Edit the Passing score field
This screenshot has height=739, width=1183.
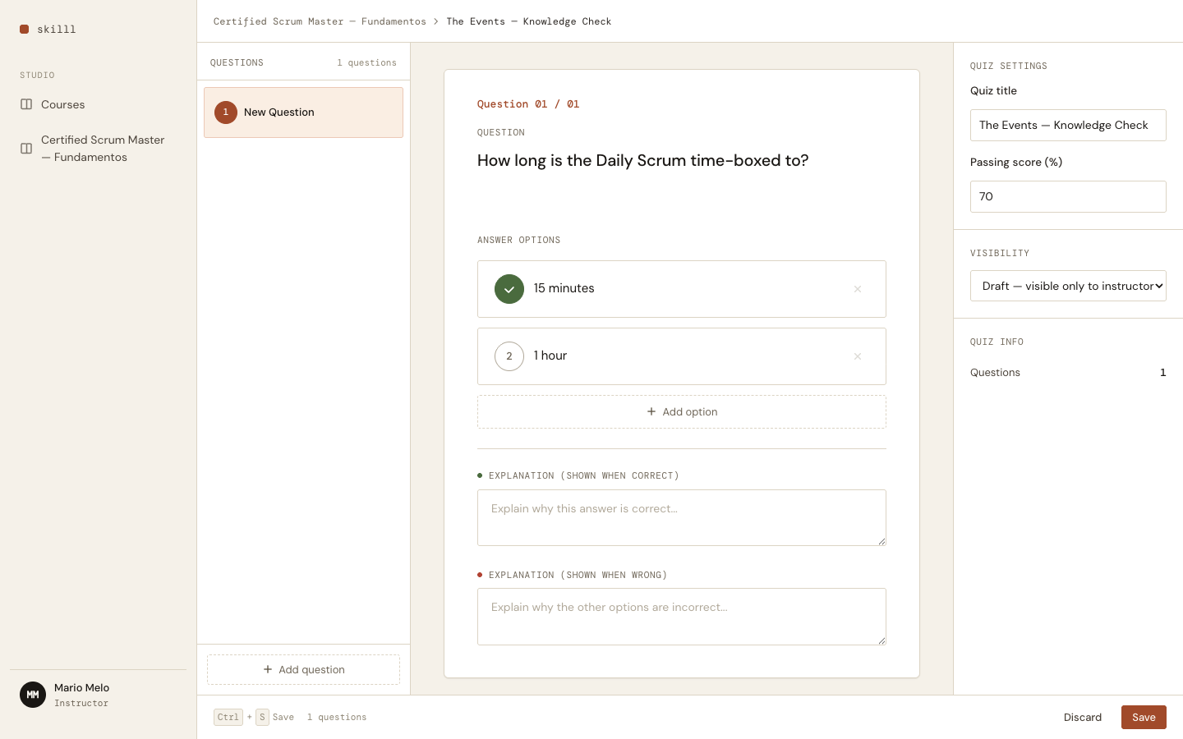click(x=1068, y=196)
